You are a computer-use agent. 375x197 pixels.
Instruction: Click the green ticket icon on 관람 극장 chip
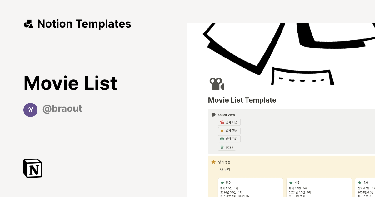222,139
